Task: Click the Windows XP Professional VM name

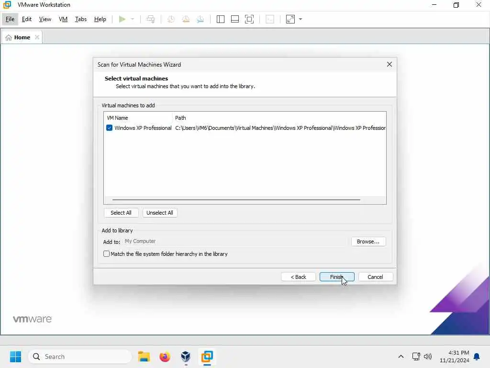Action: pyautogui.click(x=143, y=128)
